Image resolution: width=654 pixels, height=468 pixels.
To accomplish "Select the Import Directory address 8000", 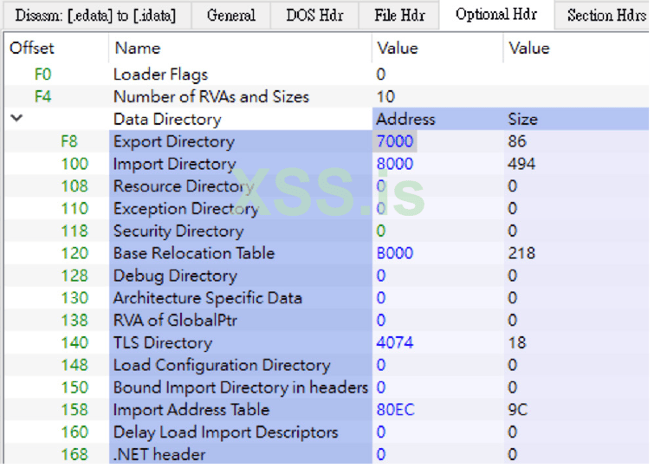I will [x=395, y=164].
